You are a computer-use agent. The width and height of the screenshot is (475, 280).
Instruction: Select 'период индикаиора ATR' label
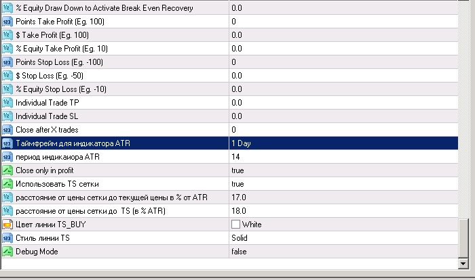pyautogui.click(x=58, y=157)
